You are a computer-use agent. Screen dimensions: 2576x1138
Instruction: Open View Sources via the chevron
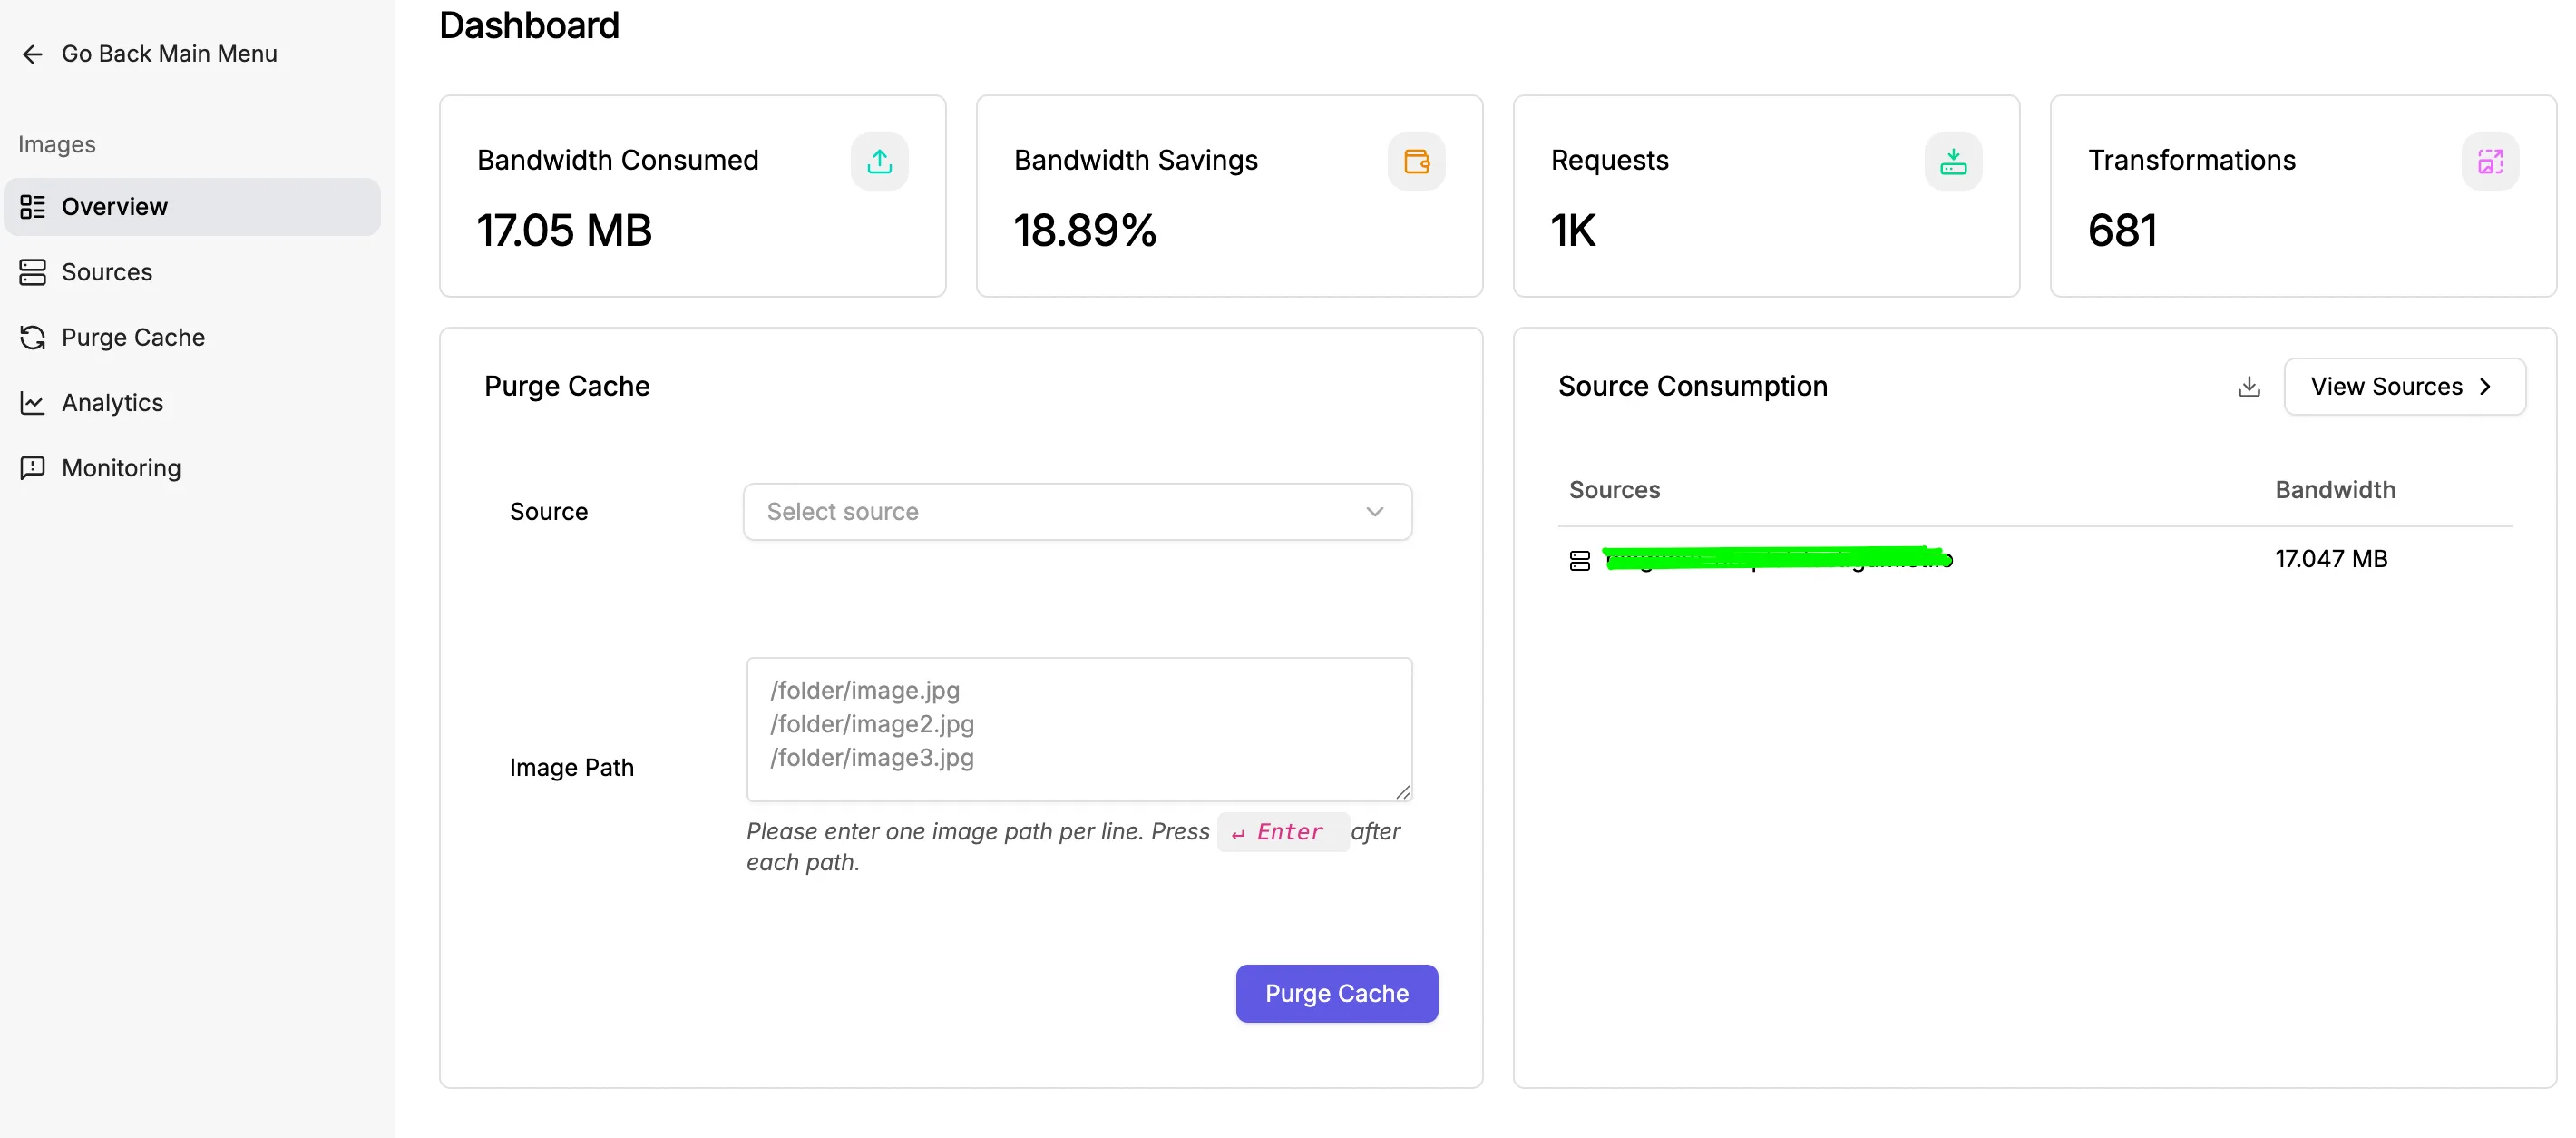pos(2485,387)
